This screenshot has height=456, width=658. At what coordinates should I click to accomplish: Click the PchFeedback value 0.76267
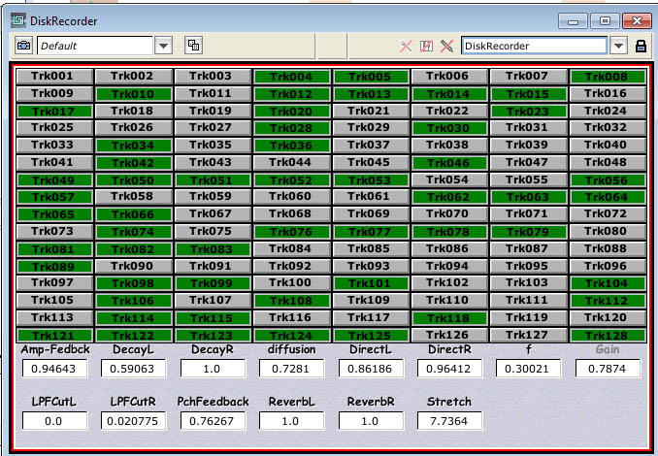point(213,421)
